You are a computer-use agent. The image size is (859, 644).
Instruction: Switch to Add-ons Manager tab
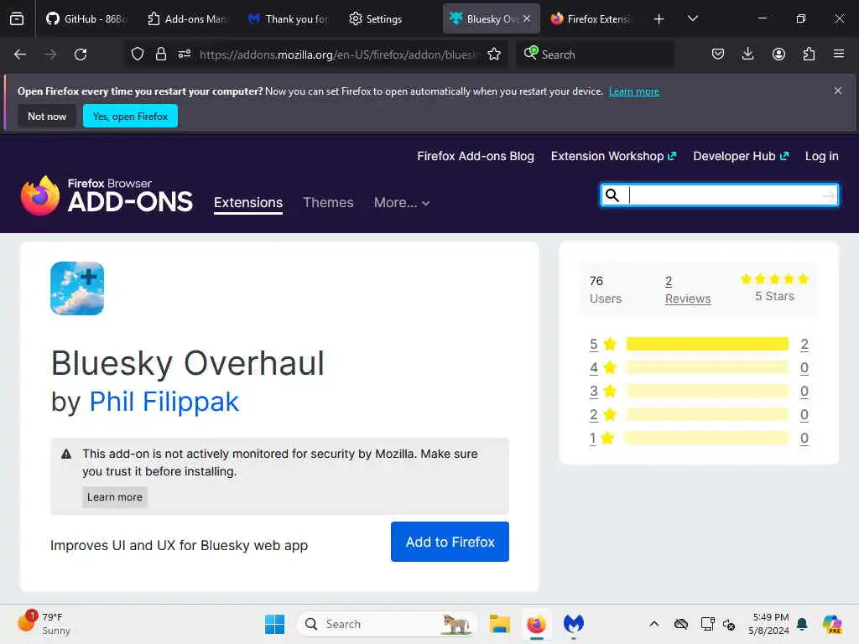click(187, 18)
